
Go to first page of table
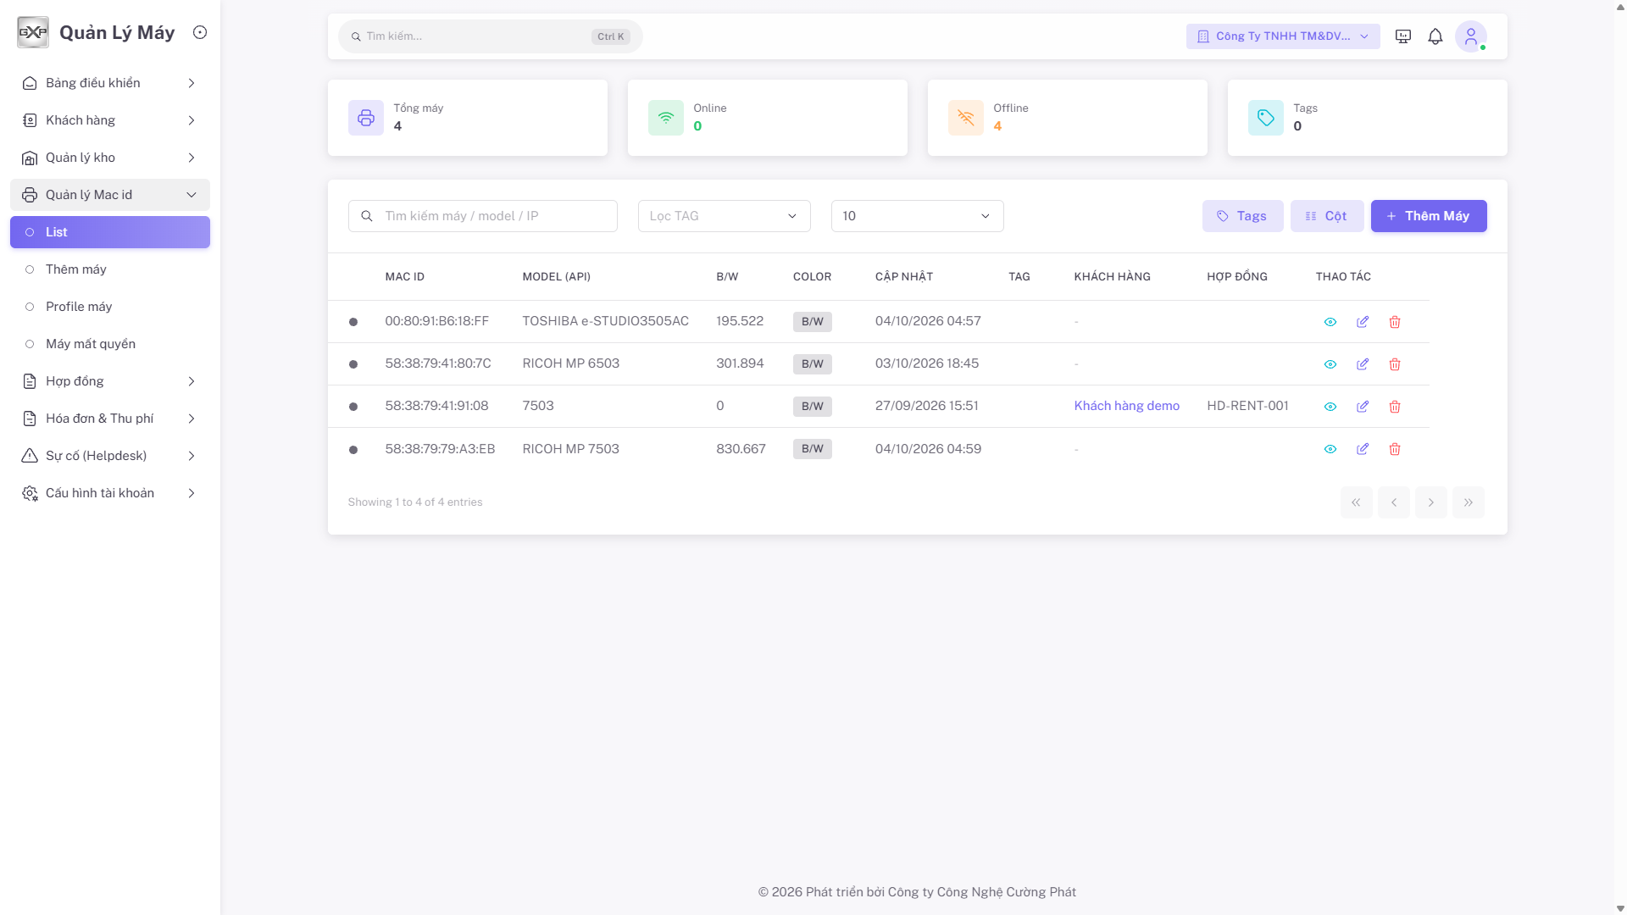coord(1356,502)
